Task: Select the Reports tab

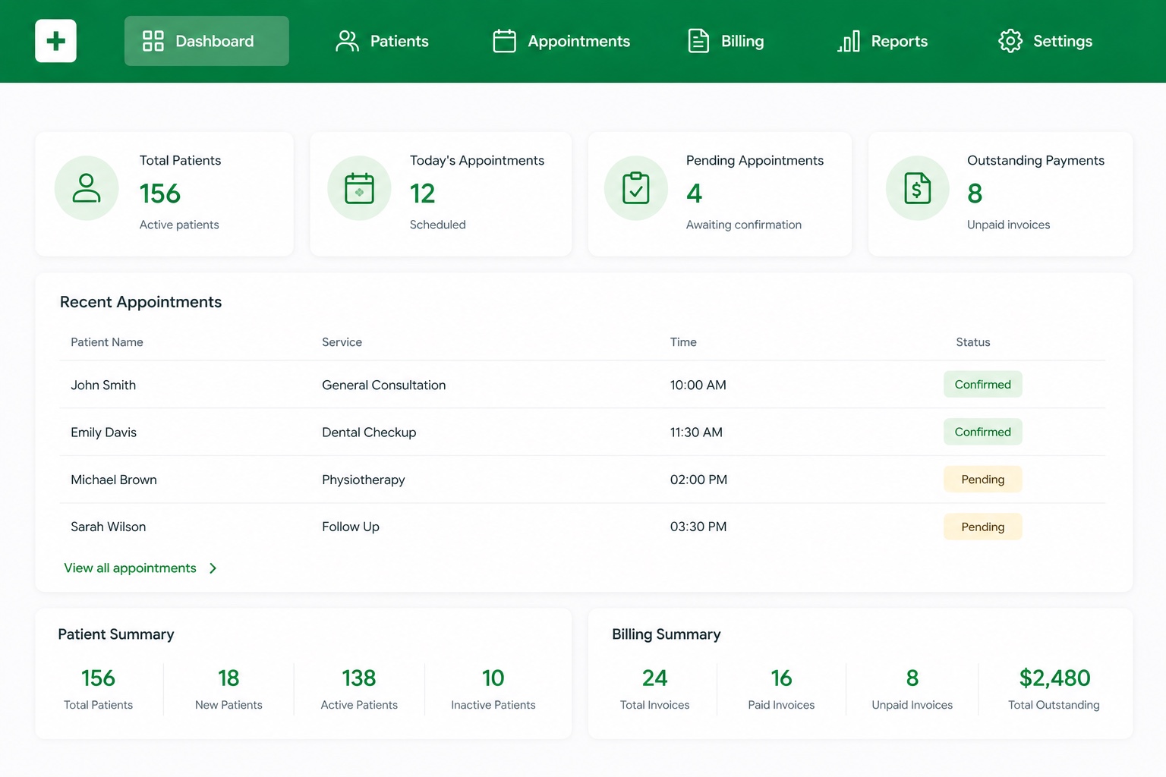Action: click(882, 41)
